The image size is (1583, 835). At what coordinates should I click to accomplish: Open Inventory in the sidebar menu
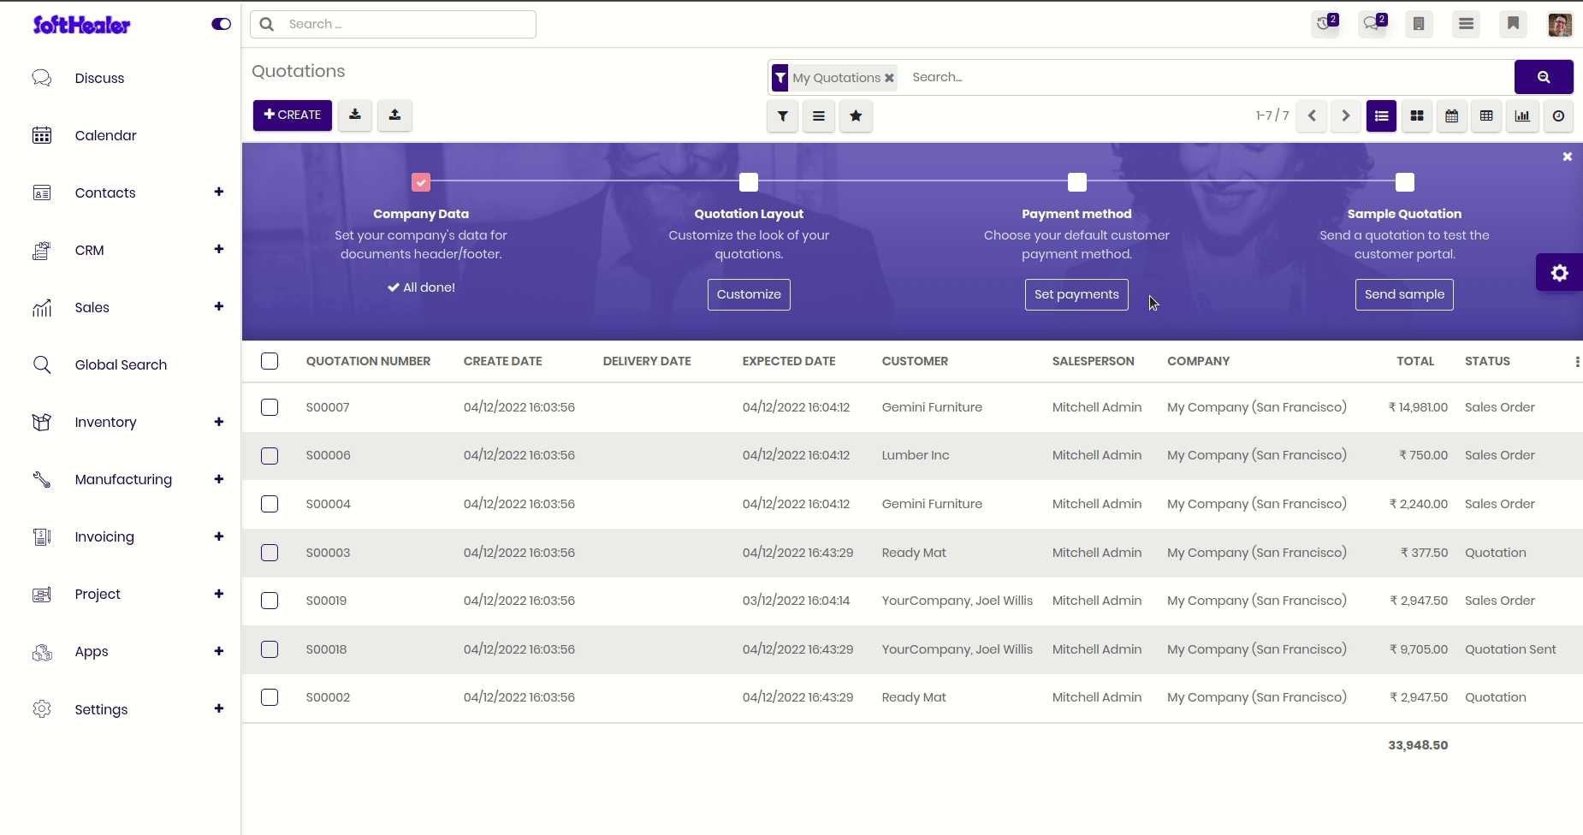coord(105,422)
